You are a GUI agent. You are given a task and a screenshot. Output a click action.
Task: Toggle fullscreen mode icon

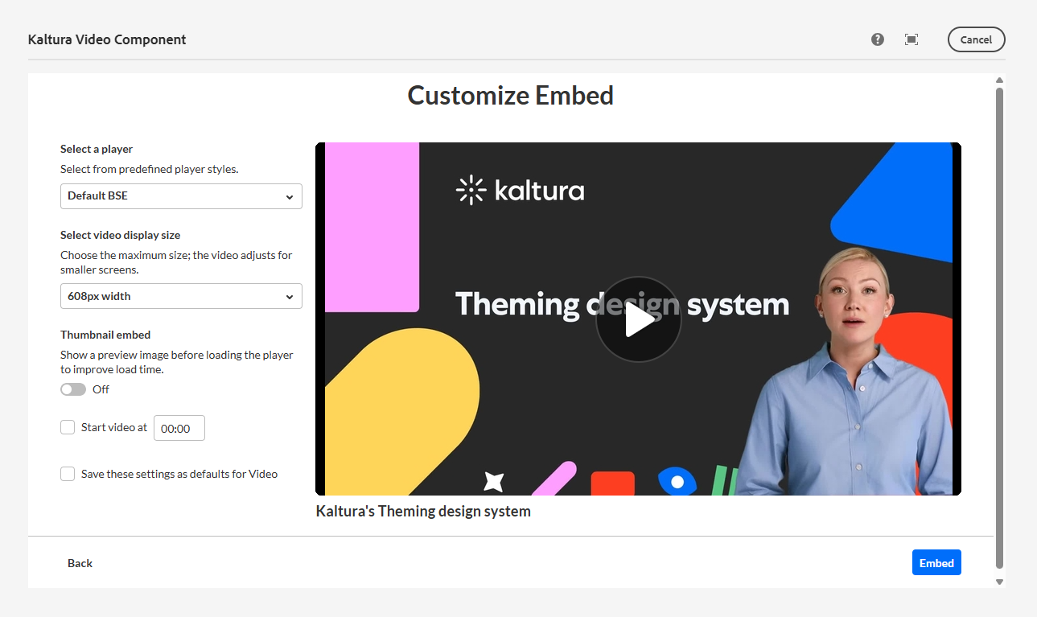pos(911,39)
